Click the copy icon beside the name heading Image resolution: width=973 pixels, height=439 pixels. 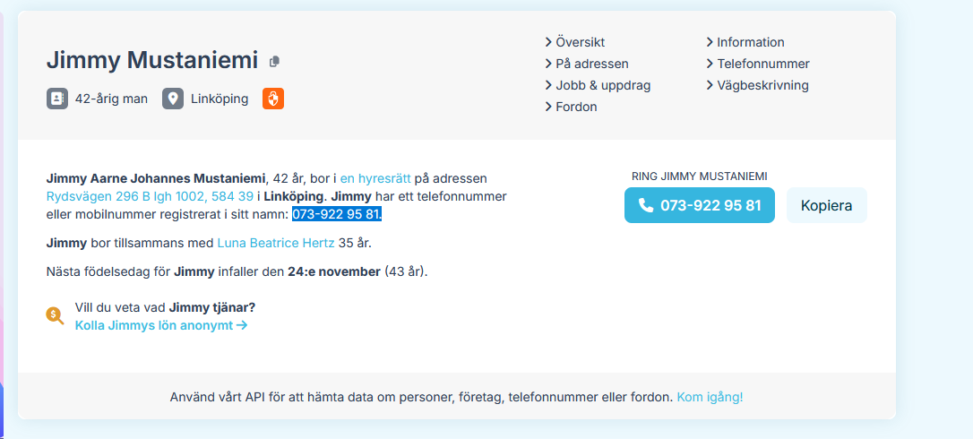point(274,62)
